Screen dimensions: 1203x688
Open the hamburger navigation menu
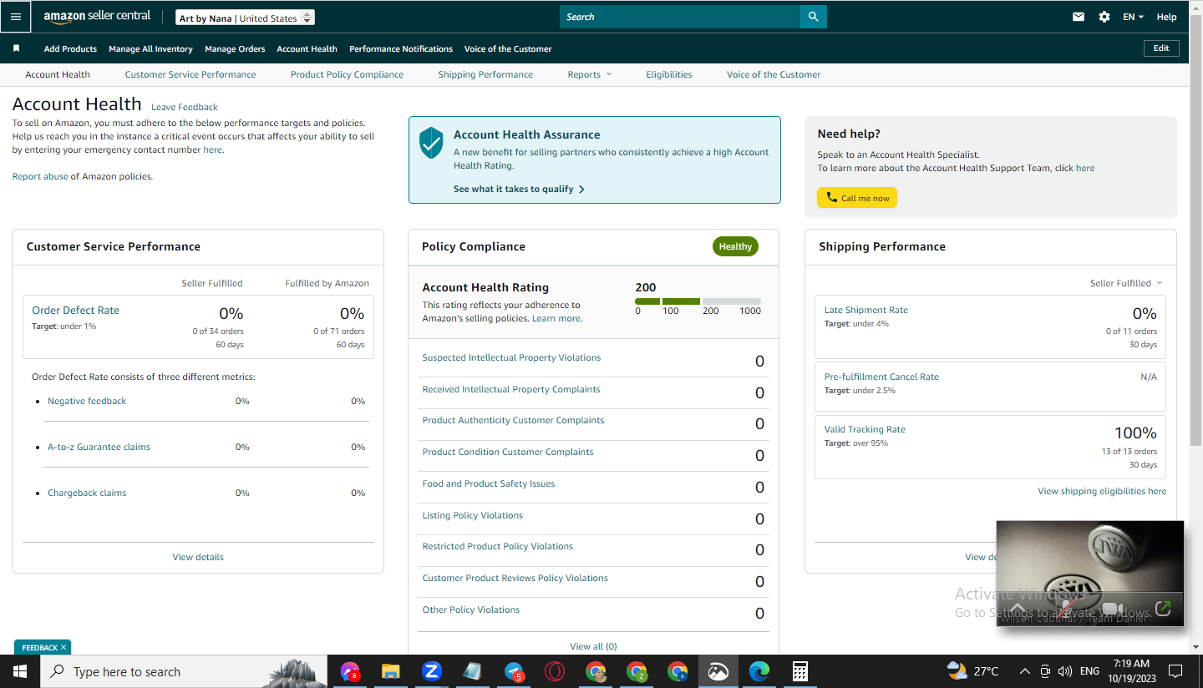tap(16, 17)
